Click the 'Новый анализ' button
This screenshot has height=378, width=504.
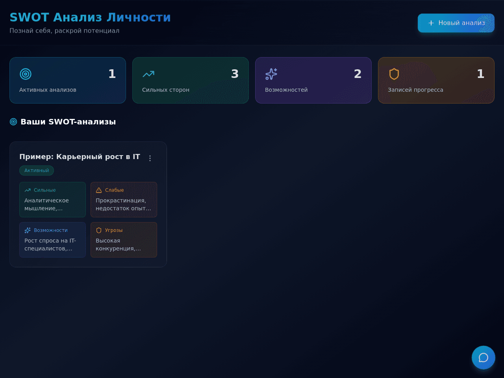click(456, 23)
